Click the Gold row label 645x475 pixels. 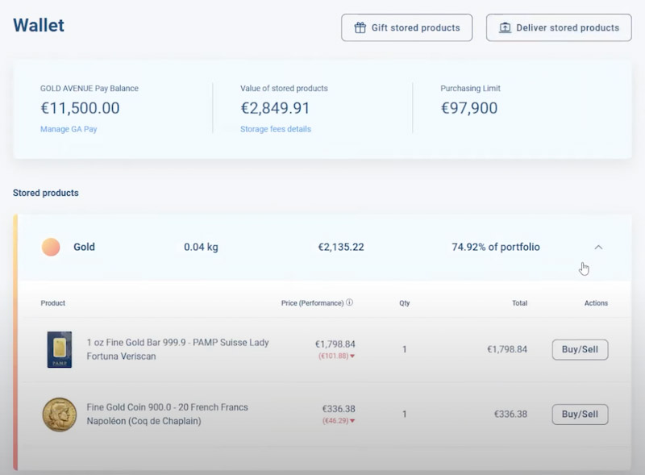[x=84, y=247]
